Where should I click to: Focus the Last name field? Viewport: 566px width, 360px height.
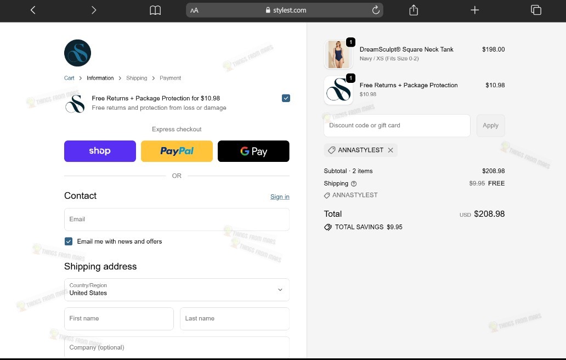235,318
